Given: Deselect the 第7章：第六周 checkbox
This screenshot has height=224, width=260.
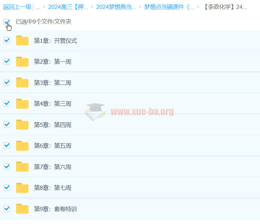Looking at the screenshot, I should 7,167.
